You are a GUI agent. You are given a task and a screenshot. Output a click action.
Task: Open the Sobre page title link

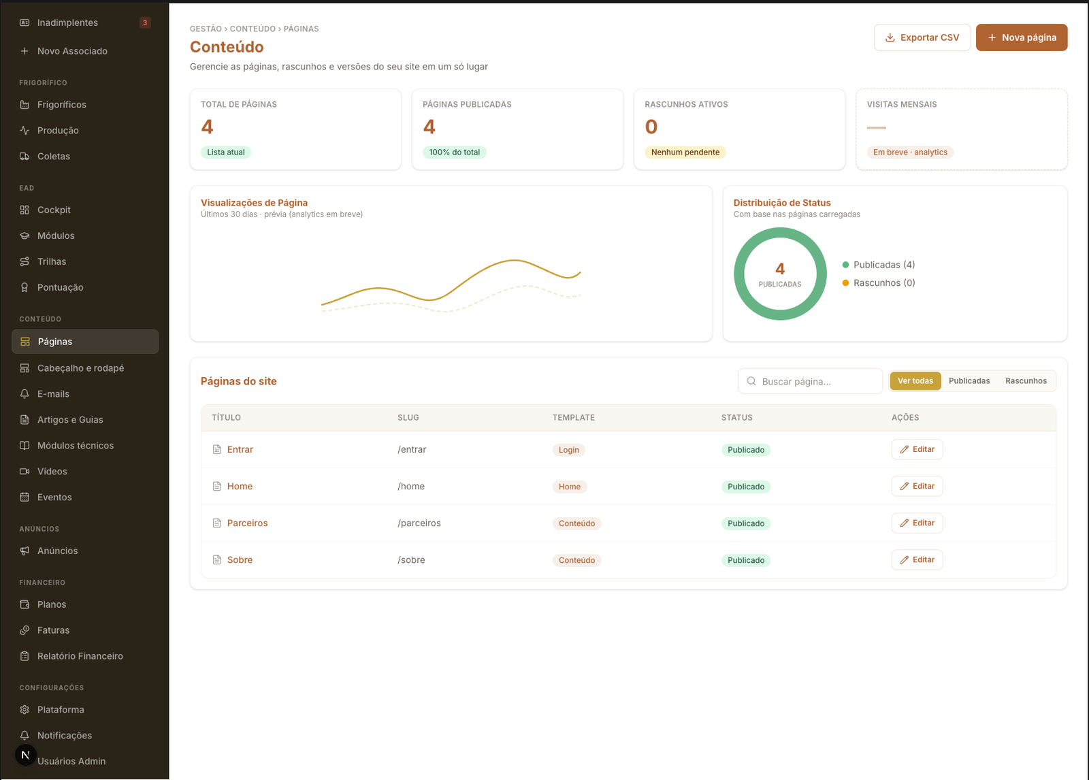240,560
